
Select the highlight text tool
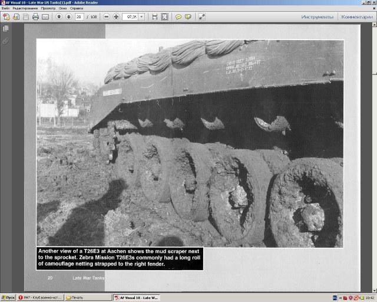(x=188, y=17)
